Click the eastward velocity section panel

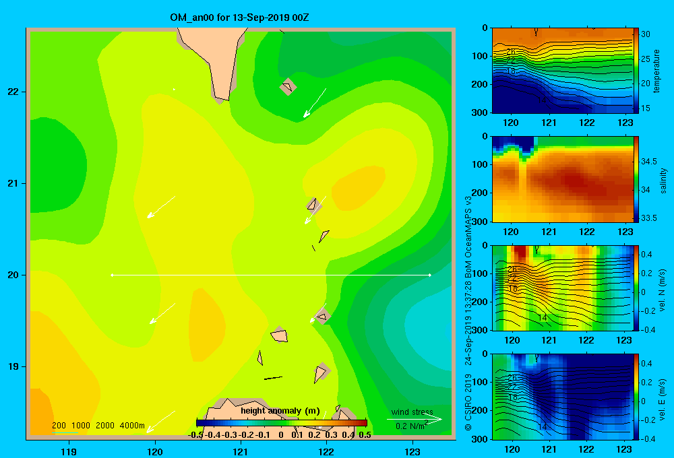(x=562, y=397)
